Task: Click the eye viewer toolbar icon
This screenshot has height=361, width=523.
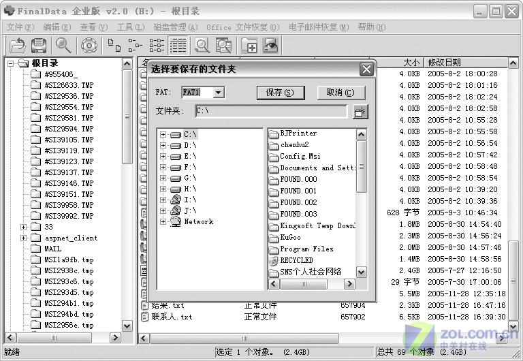Action: pos(270,46)
